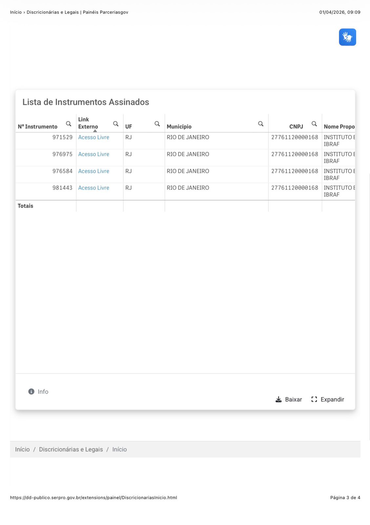Viewport: 370px width, 525px height.
Task: Open search for Nº Instrumento column
Action: tap(69, 124)
